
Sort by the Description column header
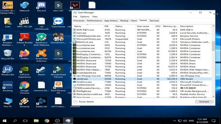pyautogui.click(x=195, y=26)
